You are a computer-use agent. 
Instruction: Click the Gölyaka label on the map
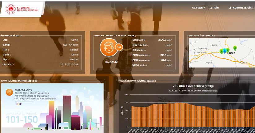208,62
